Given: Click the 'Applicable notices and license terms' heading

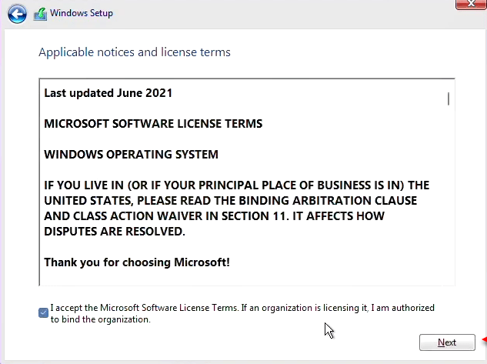Looking at the screenshot, I should click(135, 52).
